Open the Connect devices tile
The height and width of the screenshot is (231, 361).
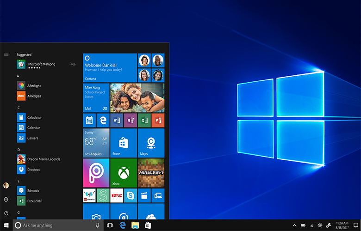point(158,195)
